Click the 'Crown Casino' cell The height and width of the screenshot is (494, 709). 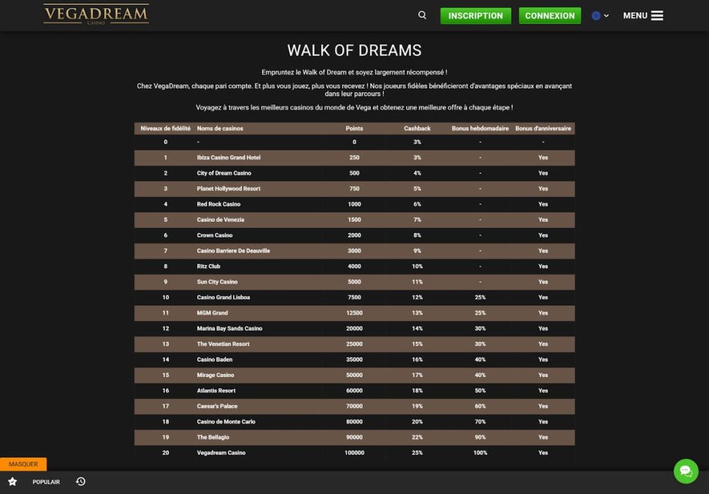click(215, 235)
